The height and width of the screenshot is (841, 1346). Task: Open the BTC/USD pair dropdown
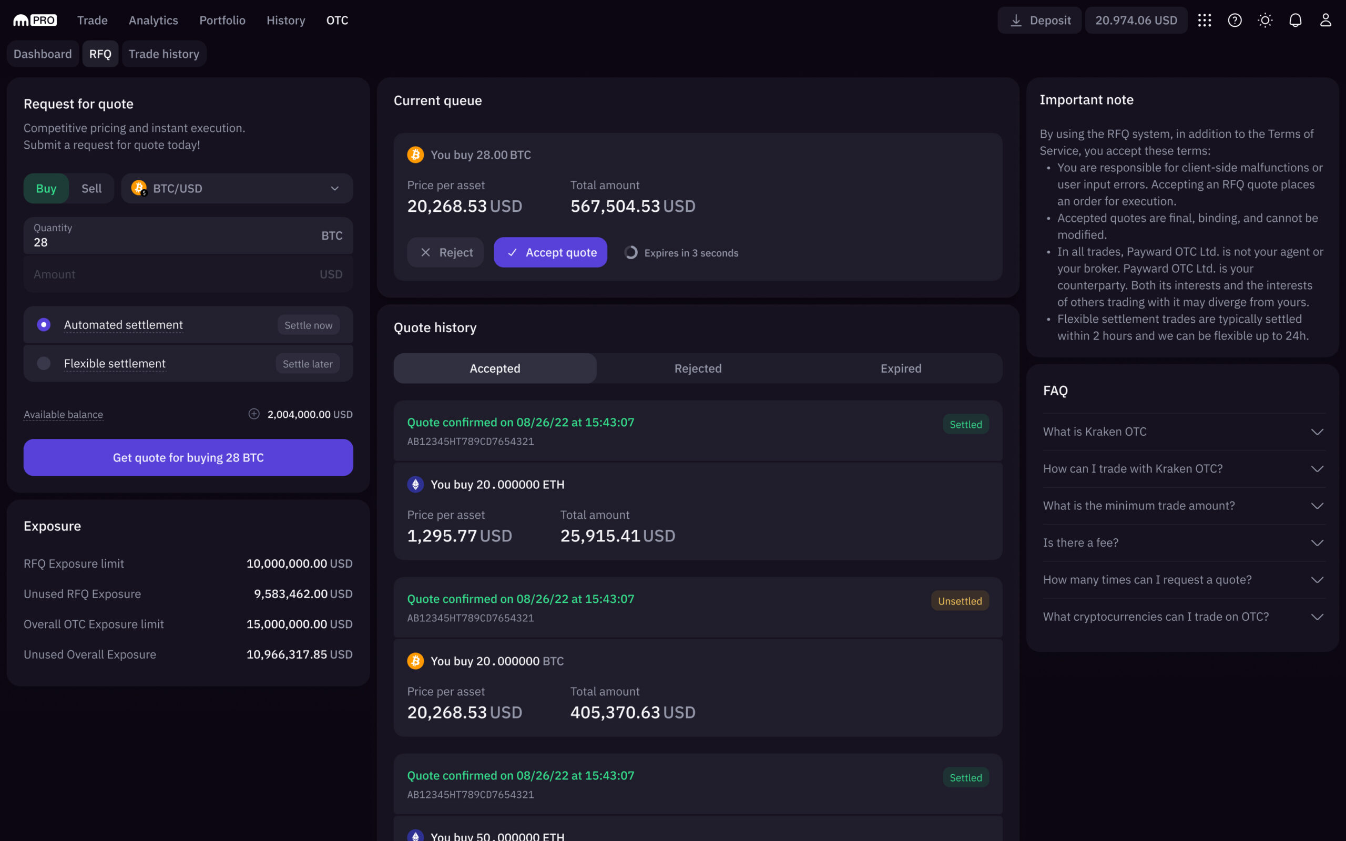237,189
